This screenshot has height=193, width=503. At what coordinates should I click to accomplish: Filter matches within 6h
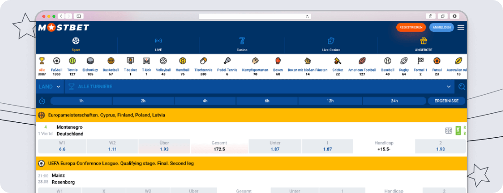coord(267,101)
